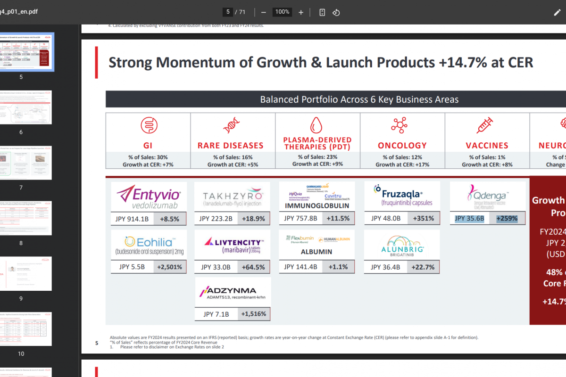The width and height of the screenshot is (566, 377).
Task: Click the slide title 'Strong Momentum of Growth'
Action: coord(321,62)
